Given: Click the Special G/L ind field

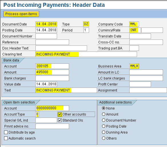Looking at the screenshot, I should click(46, 120).
